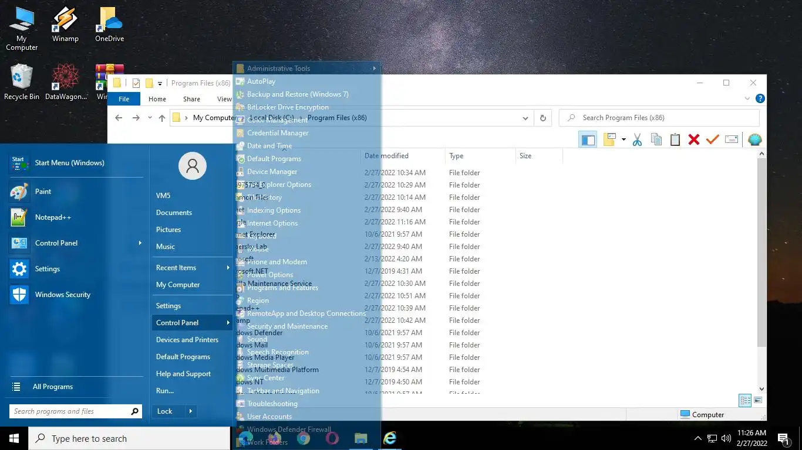
Task: Select the My Computer desktop icon
Action: click(22, 29)
